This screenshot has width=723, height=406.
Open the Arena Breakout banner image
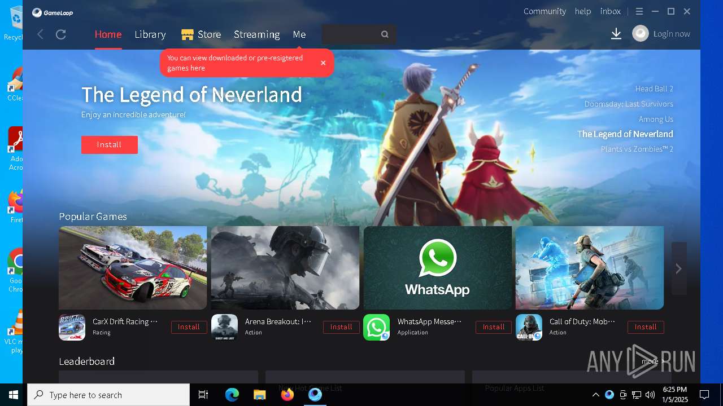285,268
